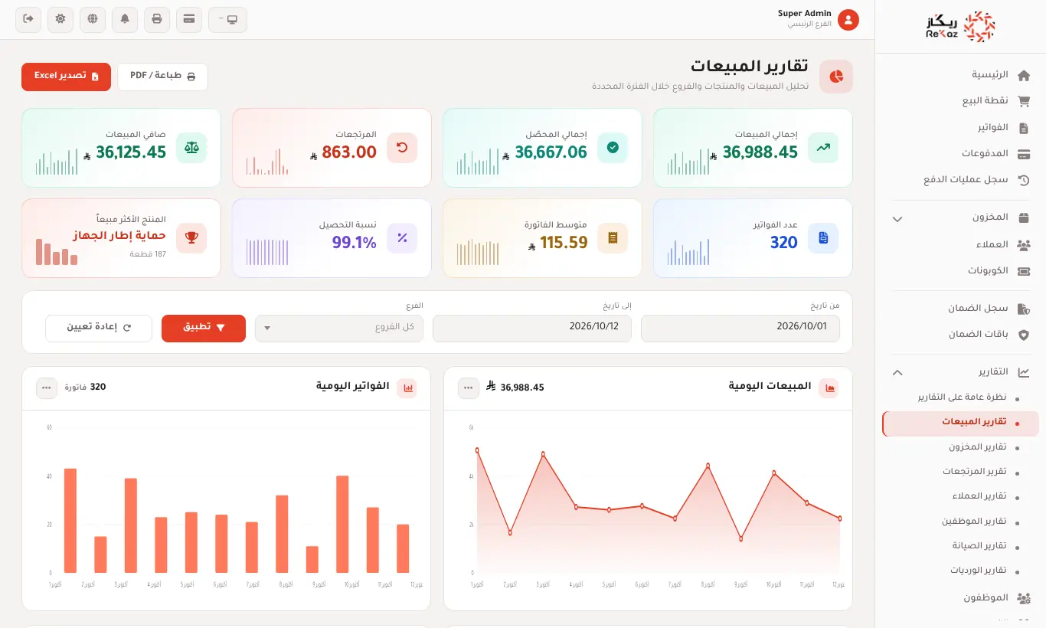Open options menu of الفواتير اليومية chart

click(47, 388)
